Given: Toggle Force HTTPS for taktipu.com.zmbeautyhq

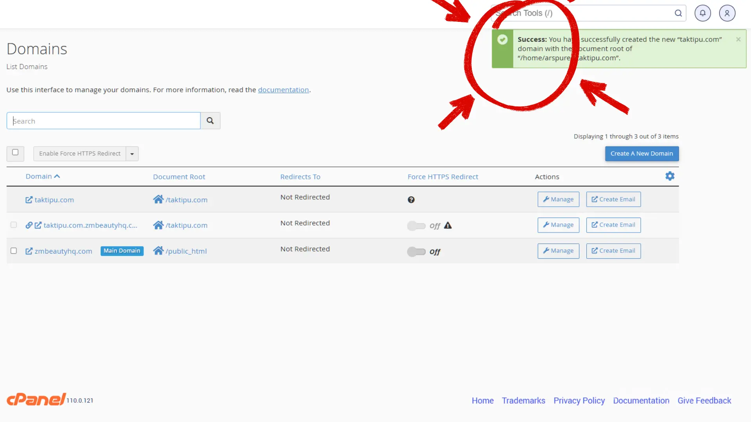Looking at the screenshot, I should 416,226.
